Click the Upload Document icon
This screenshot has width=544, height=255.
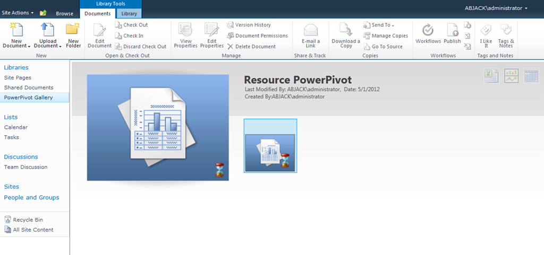tap(47, 30)
